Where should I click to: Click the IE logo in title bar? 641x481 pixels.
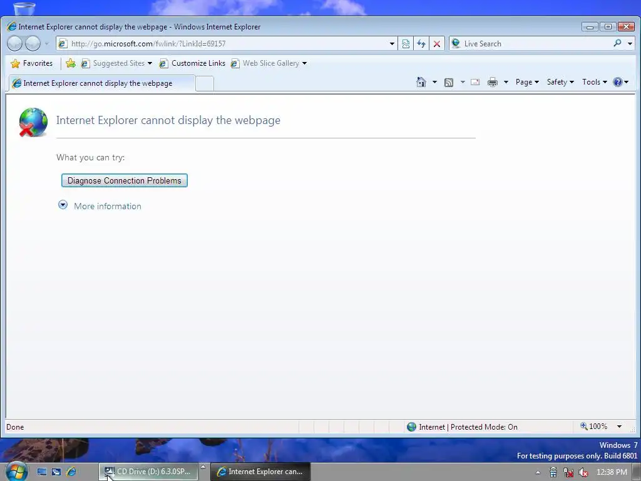click(x=12, y=26)
